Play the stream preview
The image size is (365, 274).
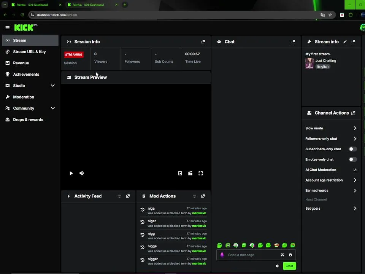coord(71,173)
